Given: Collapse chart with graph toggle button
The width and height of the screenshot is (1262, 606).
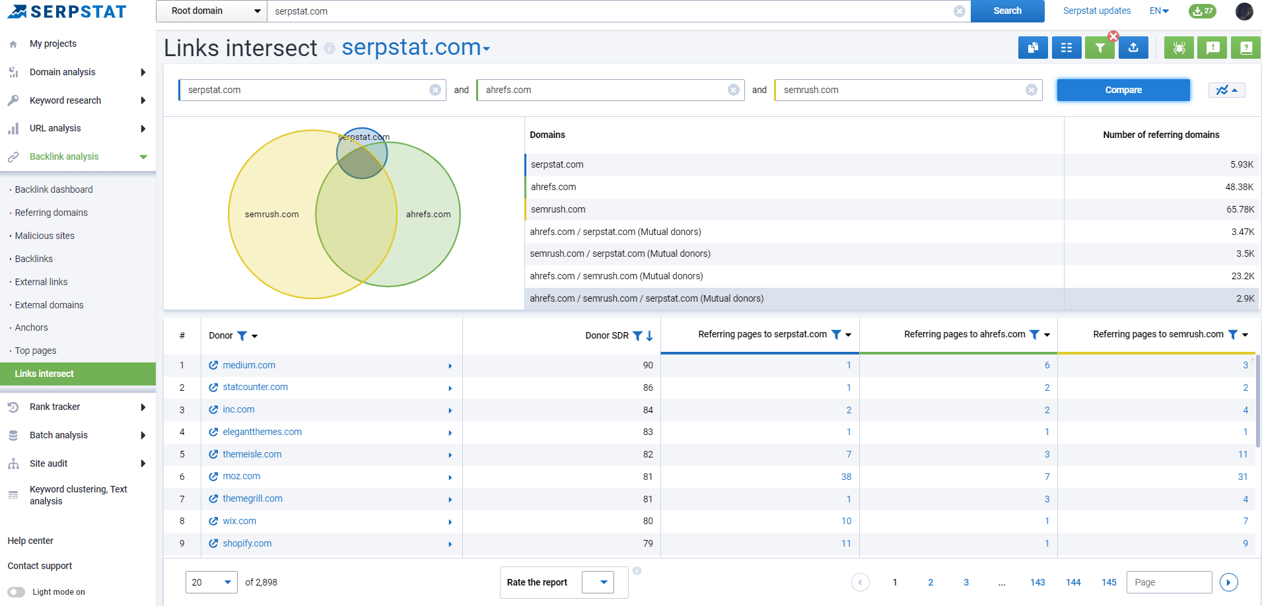Looking at the screenshot, I should (x=1227, y=90).
